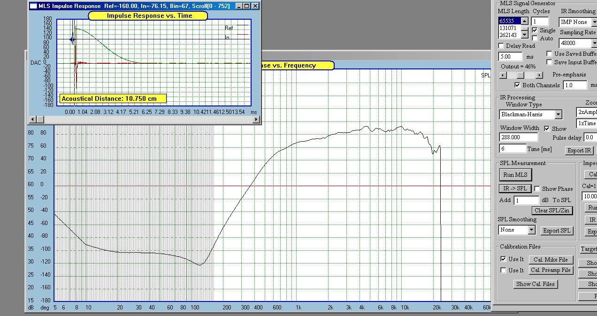Click the In legend entry in impulse graph
Image resolution: width=597 pixels, height=316 pixels.
227,38
